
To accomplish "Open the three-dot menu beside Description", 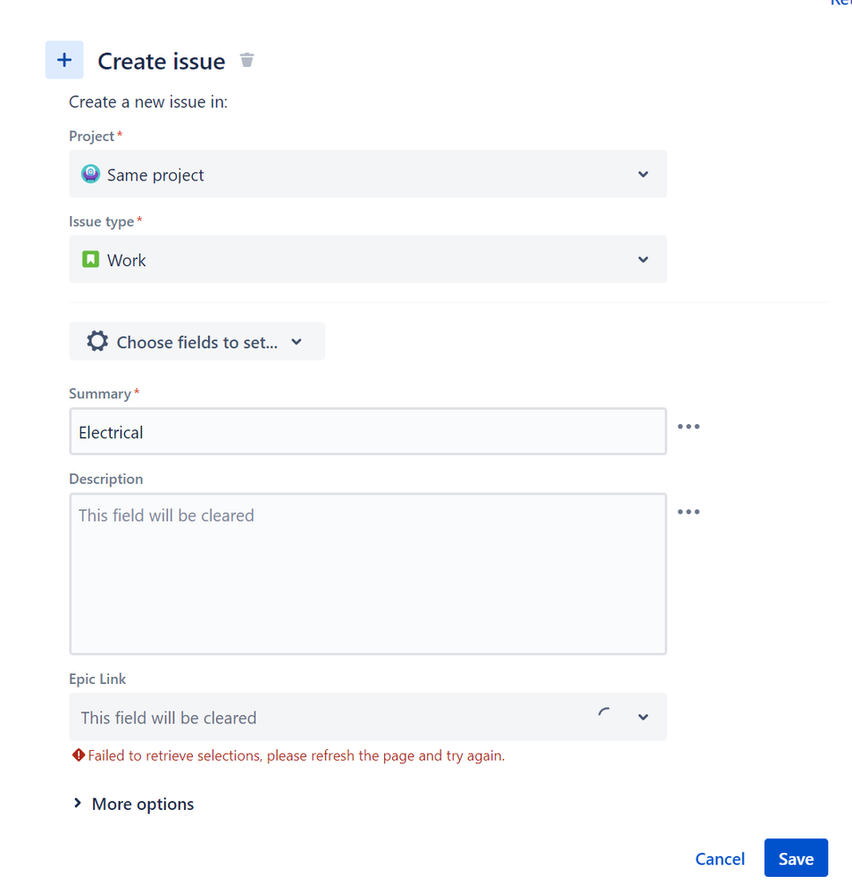I will coord(688,512).
